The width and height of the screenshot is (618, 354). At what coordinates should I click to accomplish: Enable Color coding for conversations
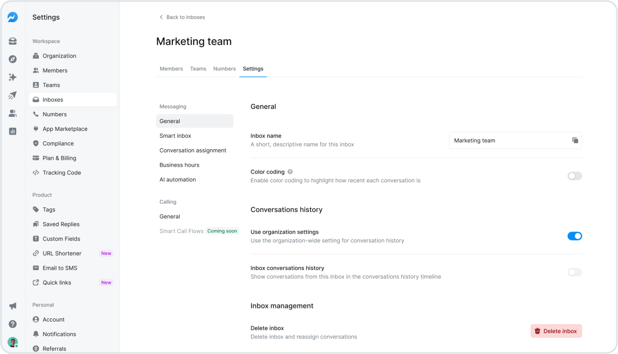click(x=574, y=176)
